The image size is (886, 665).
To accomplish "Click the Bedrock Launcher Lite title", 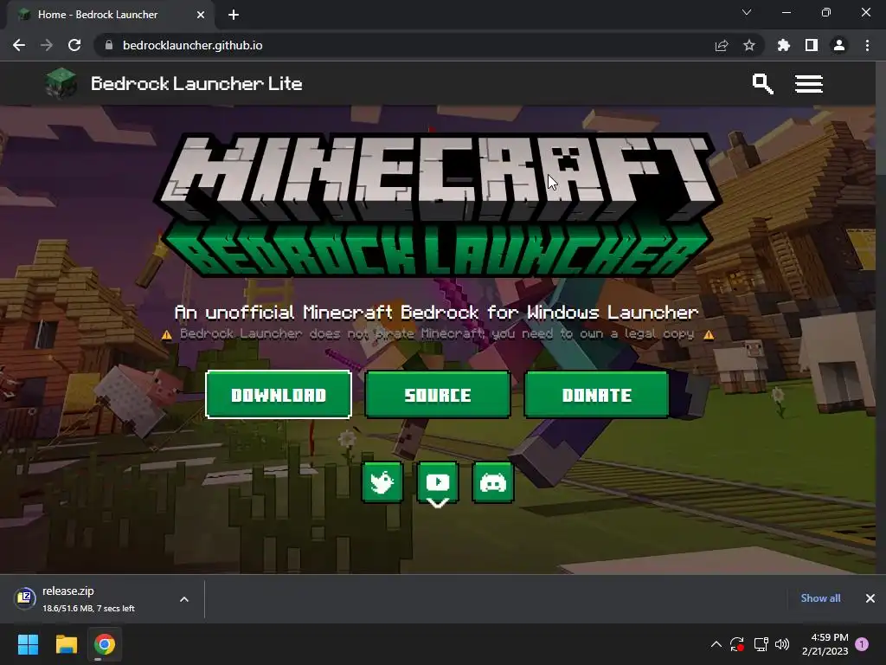I will pyautogui.click(x=196, y=84).
